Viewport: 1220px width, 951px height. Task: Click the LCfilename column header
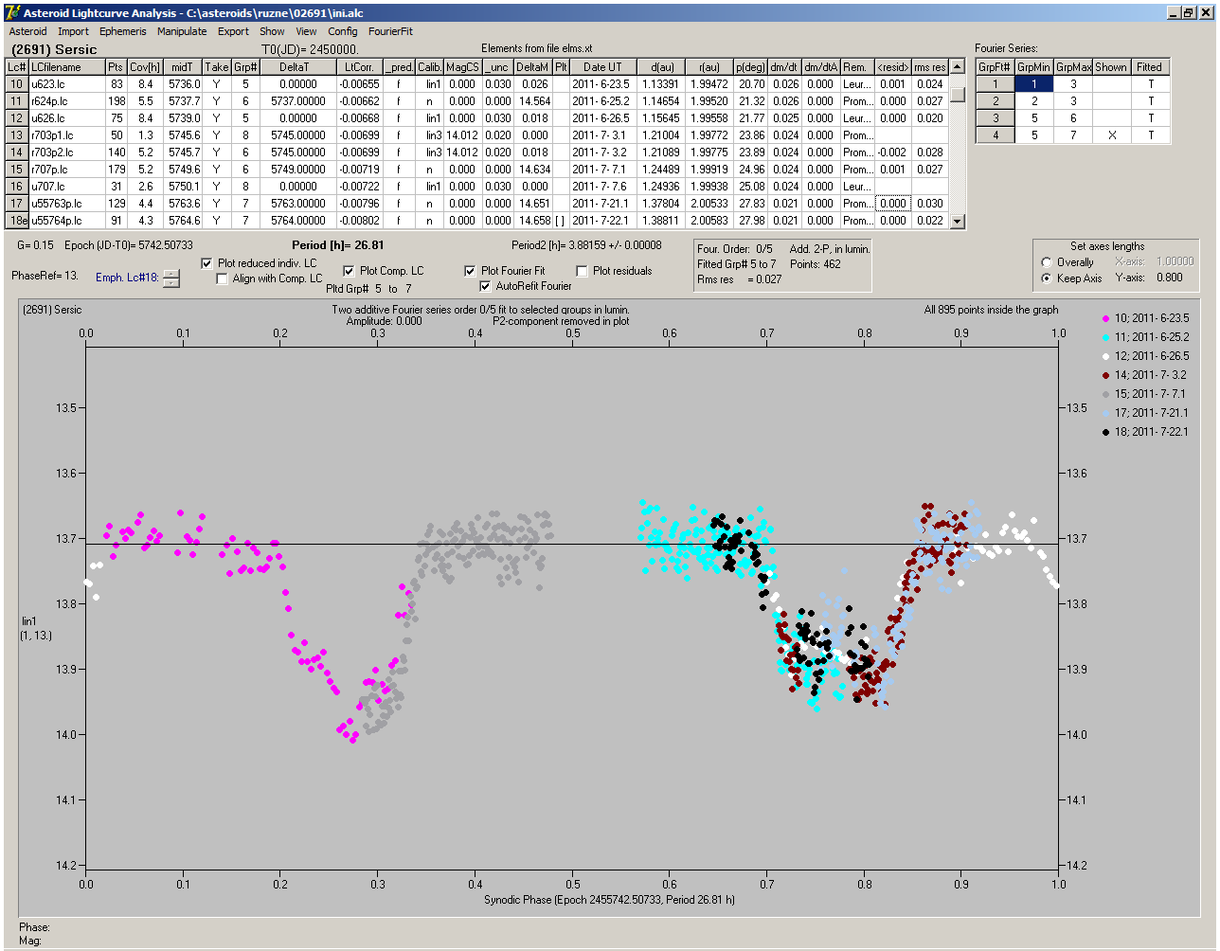[66, 67]
